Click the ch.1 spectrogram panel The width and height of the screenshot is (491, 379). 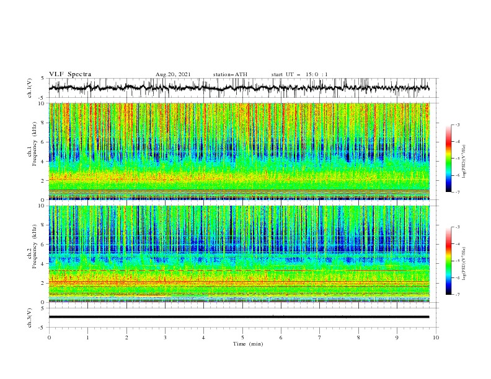[239, 151]
